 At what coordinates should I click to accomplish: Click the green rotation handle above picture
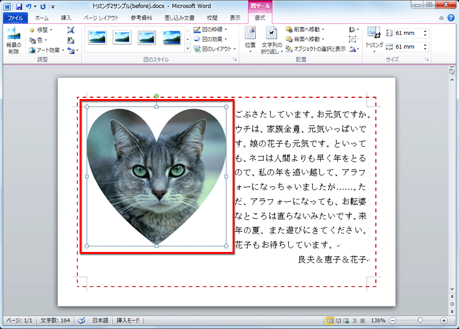[x=157, y=96]
